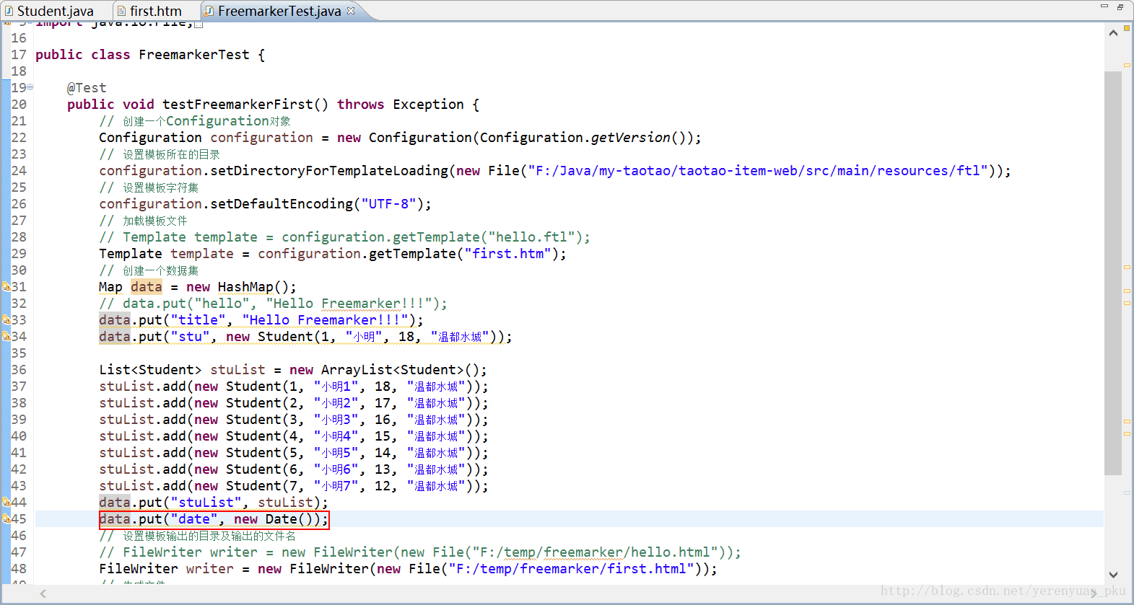
Task: Click the @Test annotation
Action: tap(87, 88)
